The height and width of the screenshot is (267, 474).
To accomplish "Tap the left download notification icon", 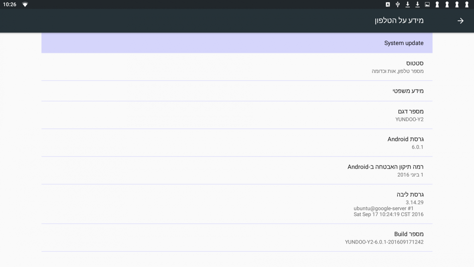I will [x=408, y=4].
